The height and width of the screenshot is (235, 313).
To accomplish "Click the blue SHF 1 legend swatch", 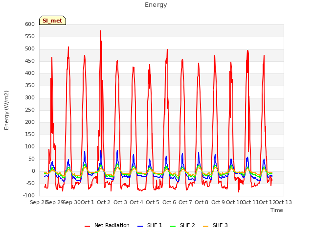I will pyautogui.click(x=140, y=226).
